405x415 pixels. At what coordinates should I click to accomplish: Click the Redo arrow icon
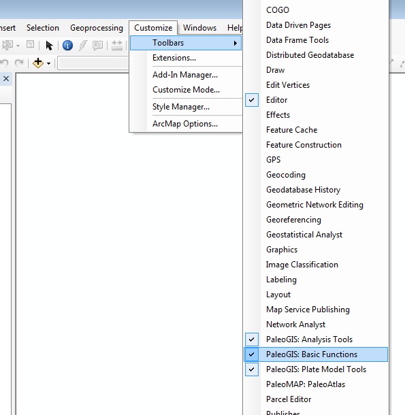(x=19, y=63)
